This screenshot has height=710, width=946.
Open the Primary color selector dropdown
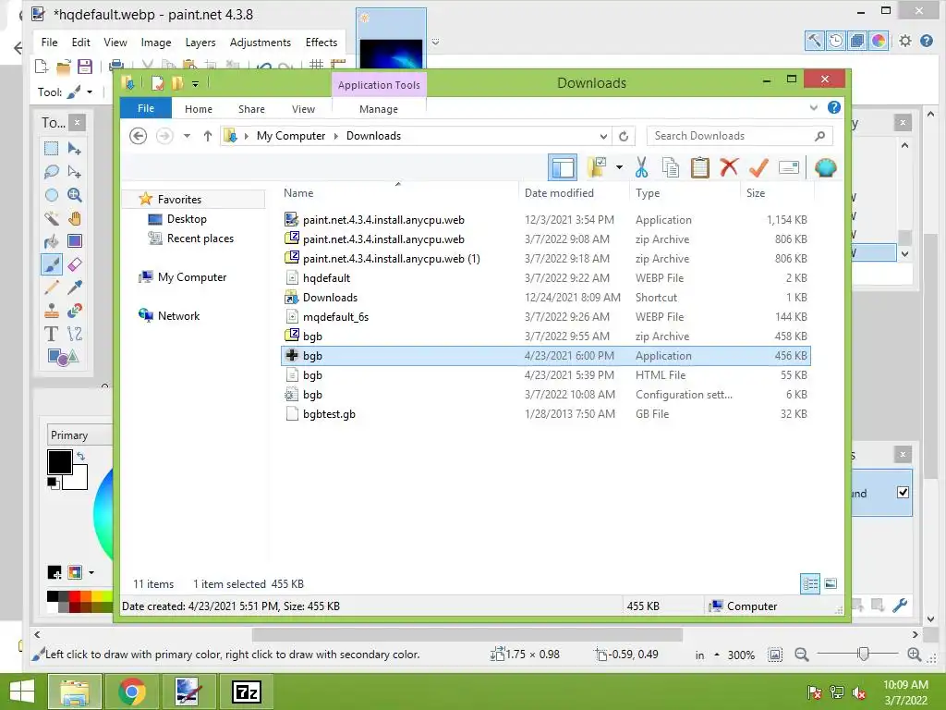pyautogui.click(x=79, y=435)
